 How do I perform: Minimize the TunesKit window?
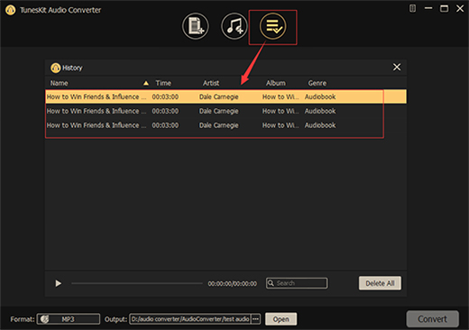click(428, 8)
